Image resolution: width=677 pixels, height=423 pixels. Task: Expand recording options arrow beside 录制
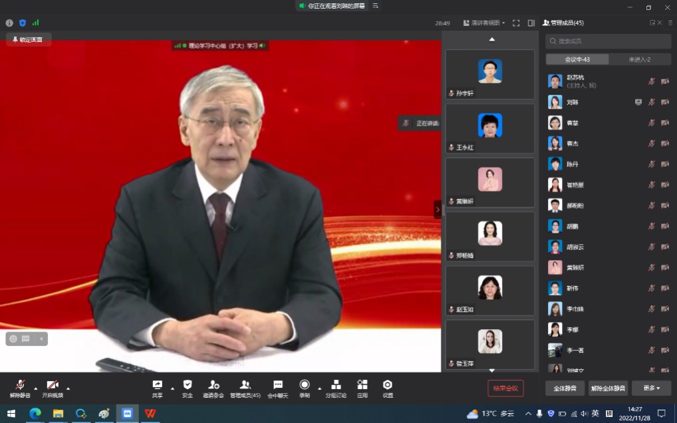[x=319, y=388]
